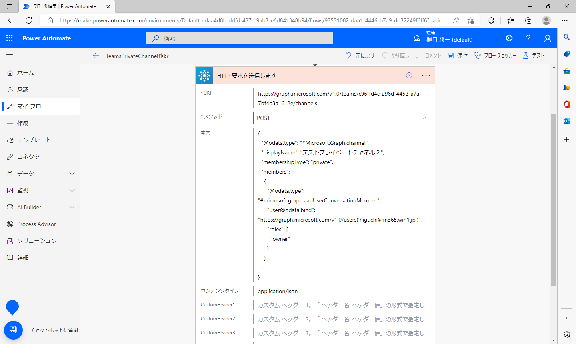This screenshot has width=576, height=344.
Task: Click the 検索 search box
Action: (x=240, y=38)
